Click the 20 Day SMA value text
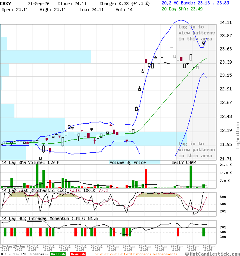 pos(182,9)
